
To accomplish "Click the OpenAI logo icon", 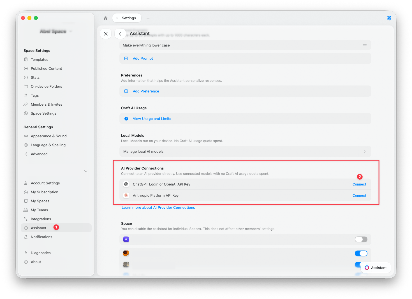I will [x=126, y=184].
